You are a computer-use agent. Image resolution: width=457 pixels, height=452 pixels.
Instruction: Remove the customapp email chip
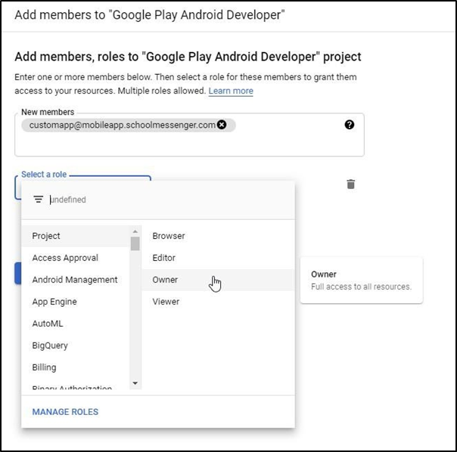pos(222,125)
